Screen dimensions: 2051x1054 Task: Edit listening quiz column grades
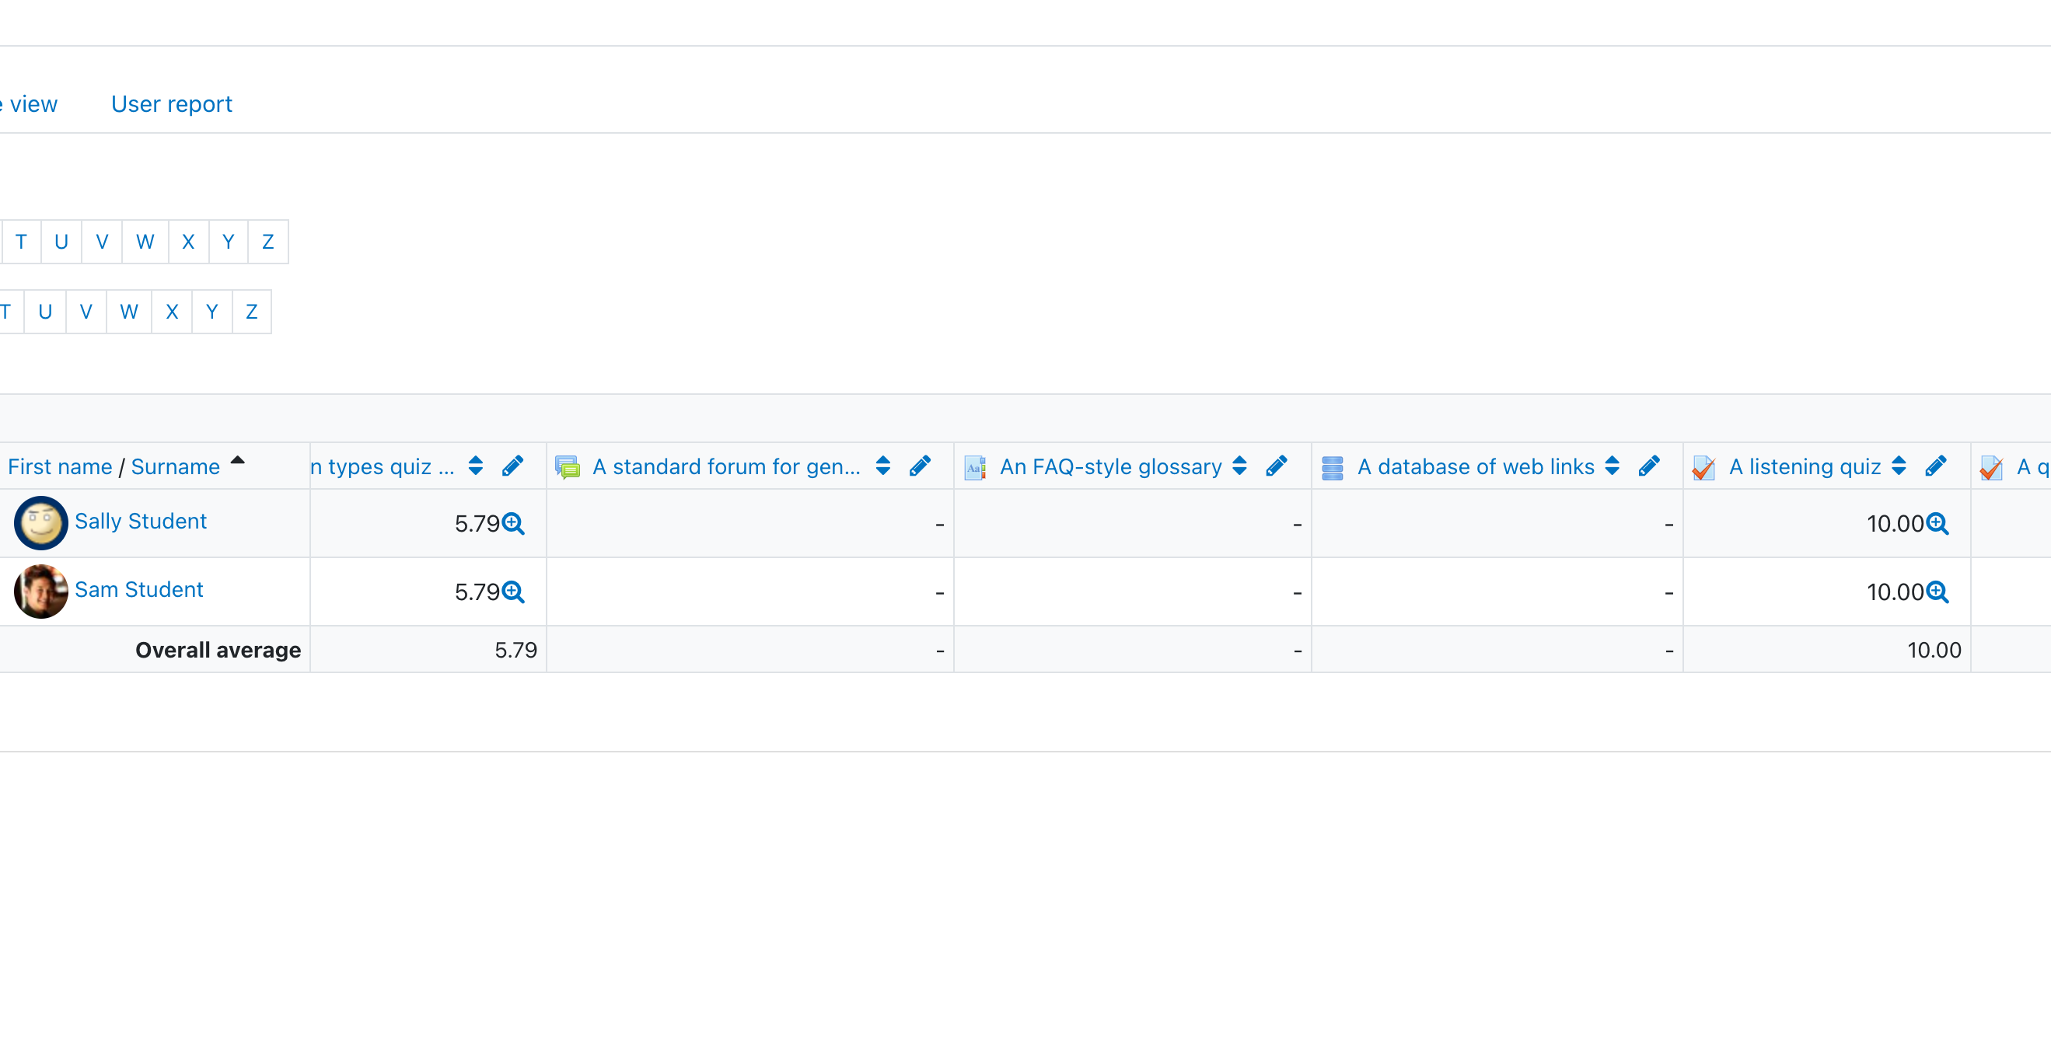(x=1936, y=466)
